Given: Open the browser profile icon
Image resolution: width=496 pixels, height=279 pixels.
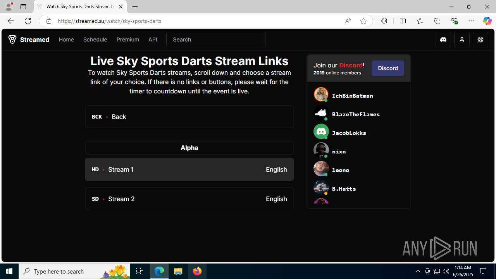Looking at the screenshot, I should 9,7.
